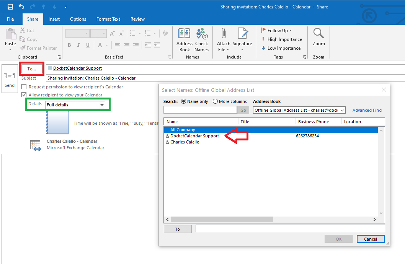
Task: Click the To button in dialog
Action: point(178,229)
